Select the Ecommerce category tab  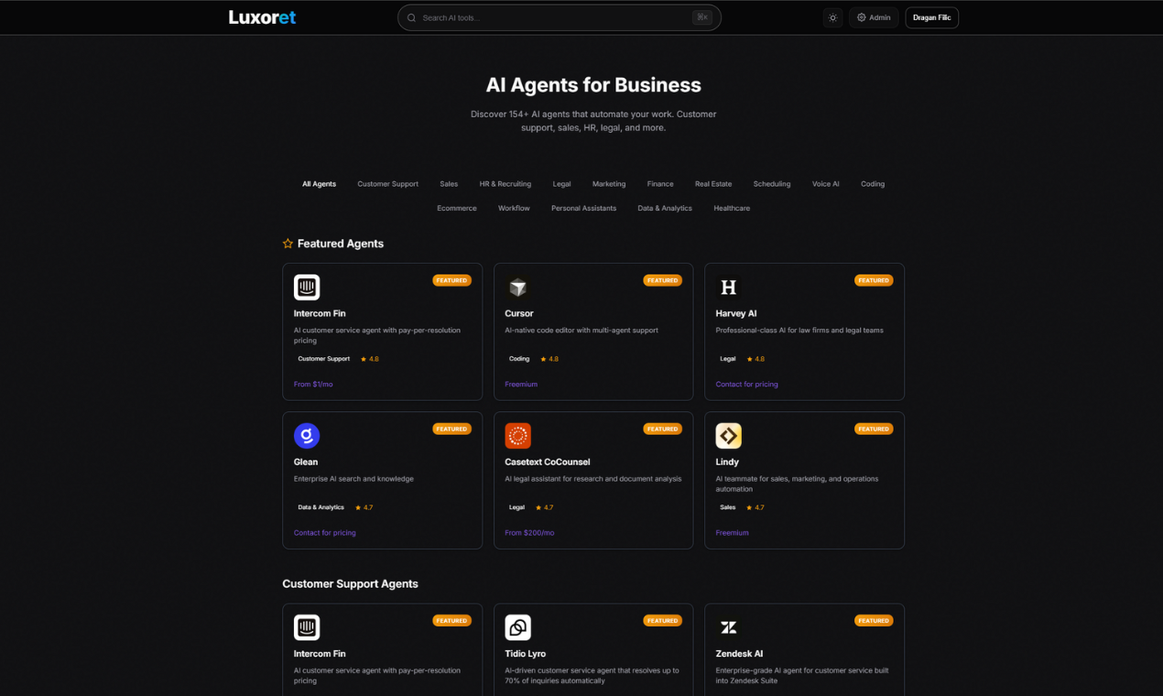click(x=457, y=208)
